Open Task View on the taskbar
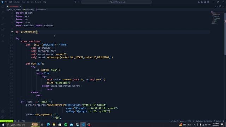The image size is (226, 127). click(x=42, y=125)
